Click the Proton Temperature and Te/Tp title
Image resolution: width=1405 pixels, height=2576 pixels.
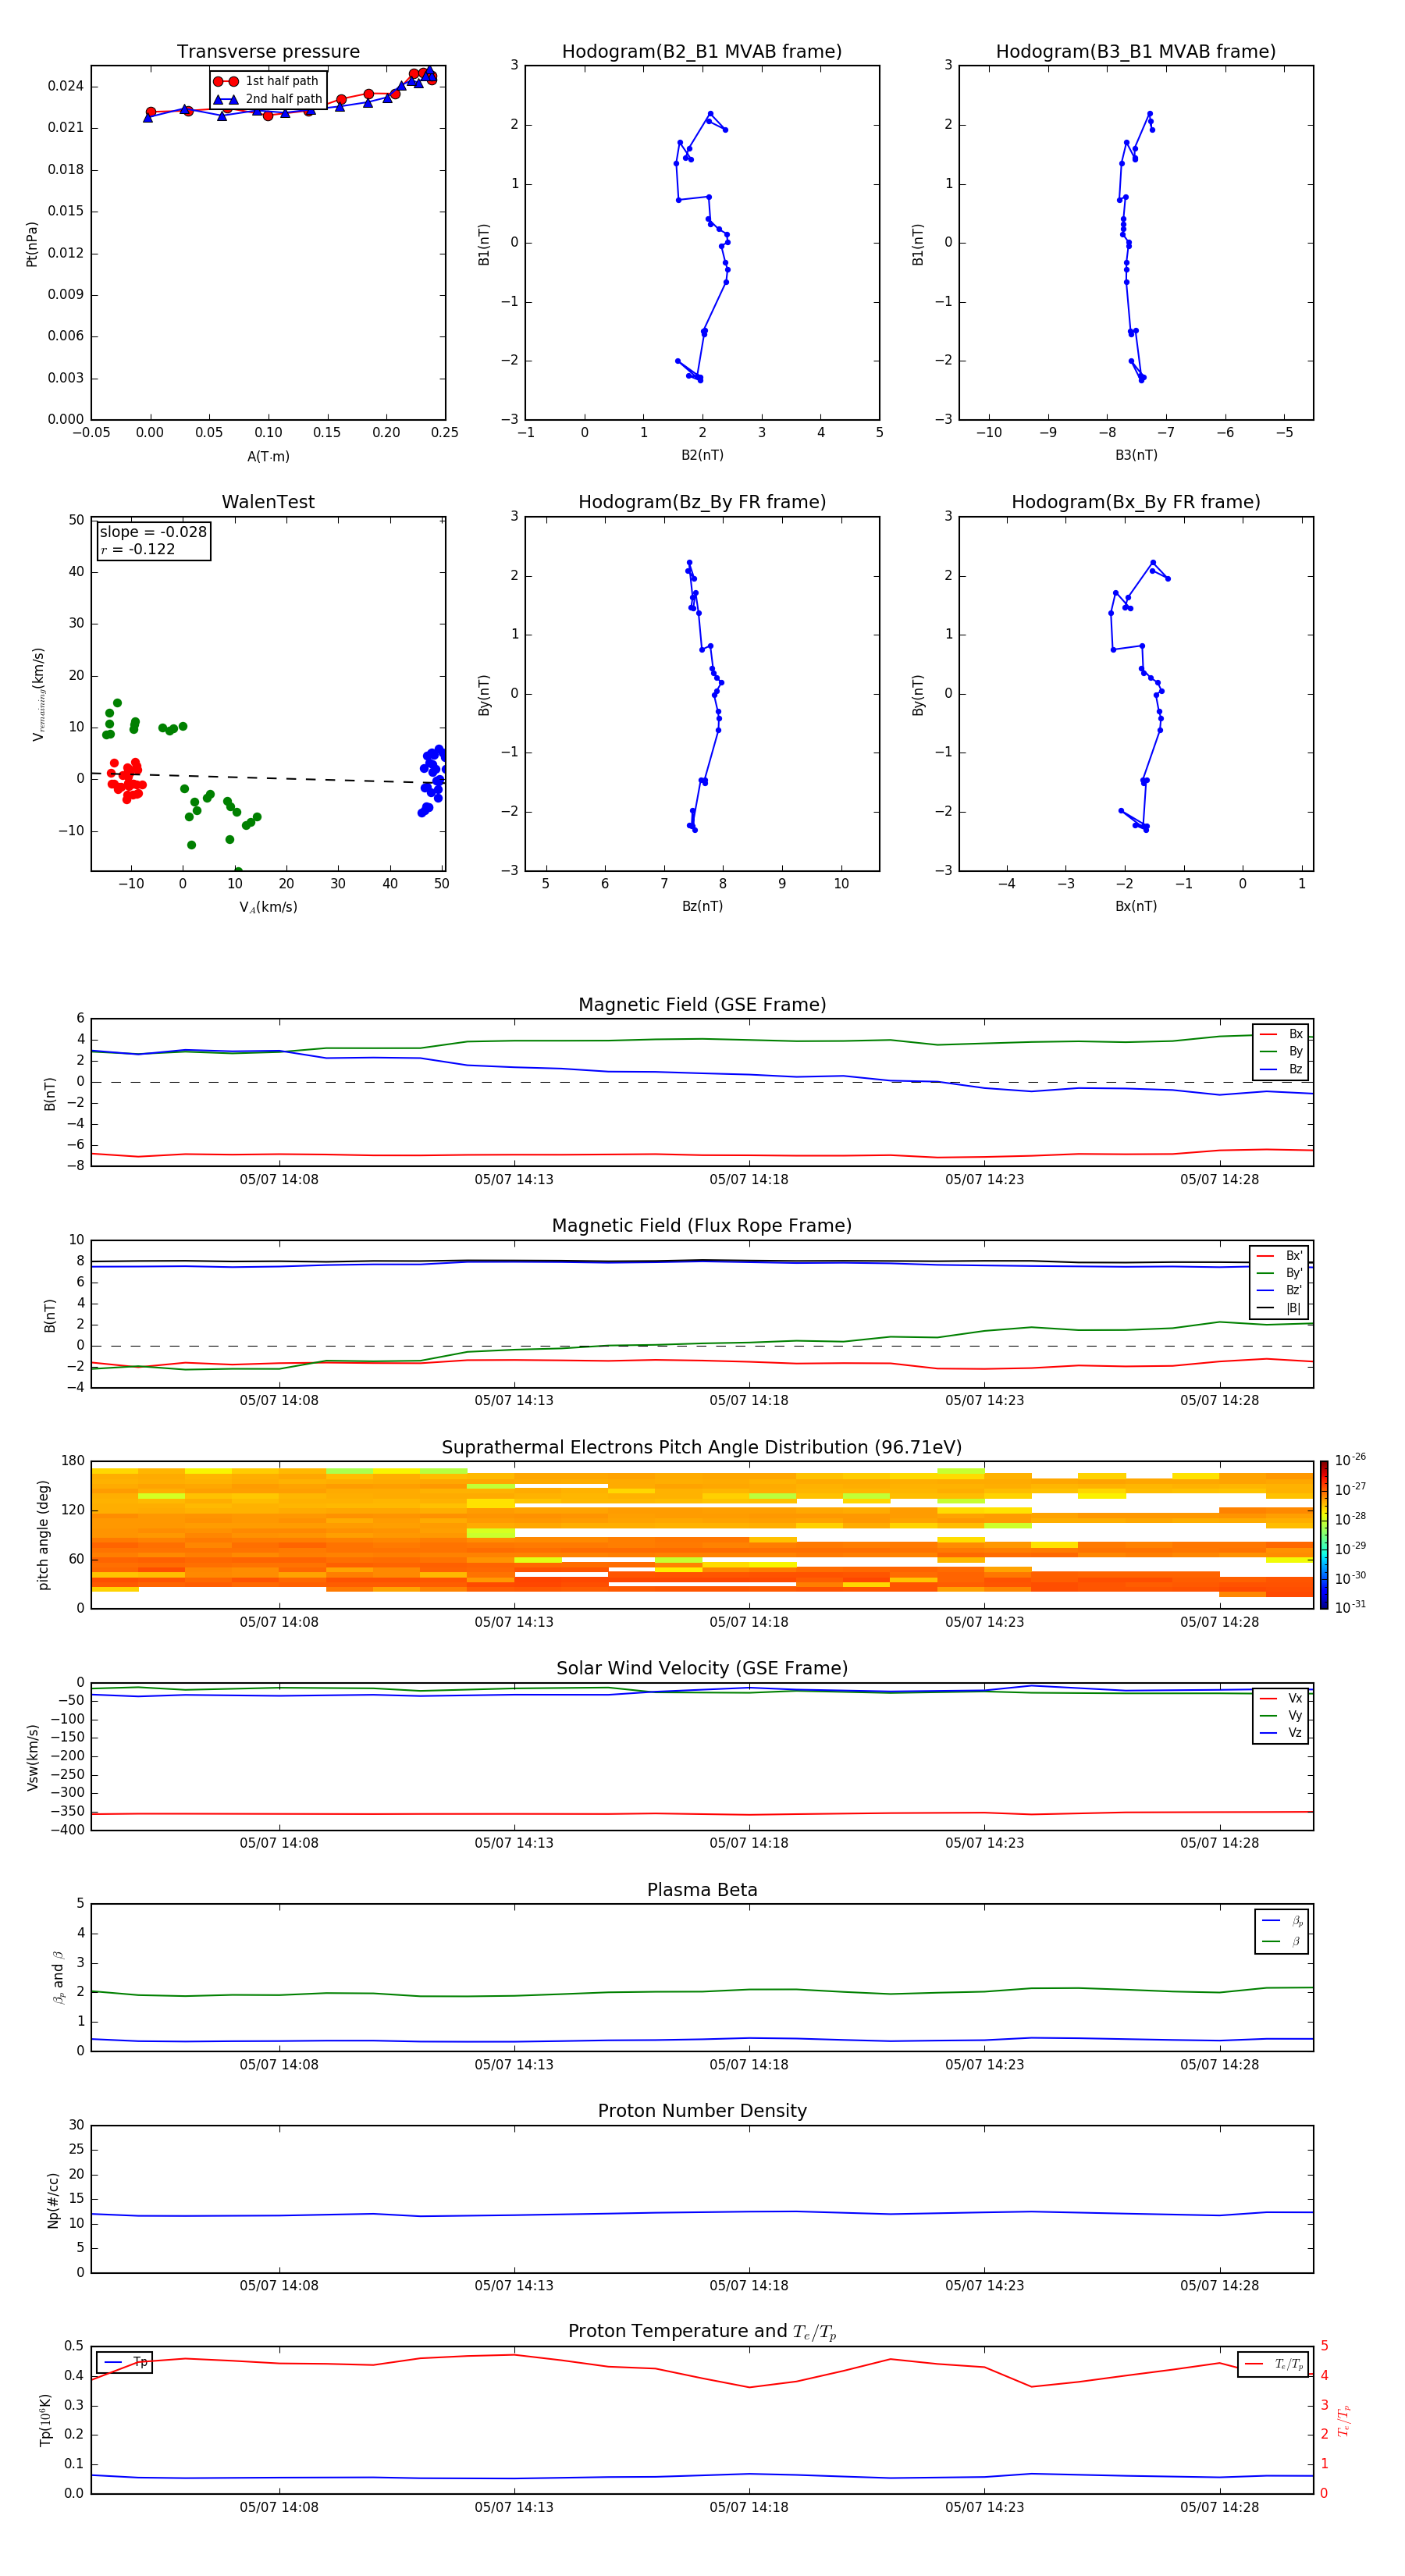(702, 2332)
